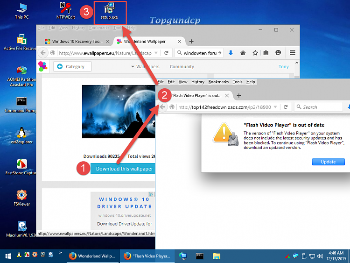Open File Explorer from the taskbar
Viewport: 350px width, 263px height.
[x=217, y=256]
